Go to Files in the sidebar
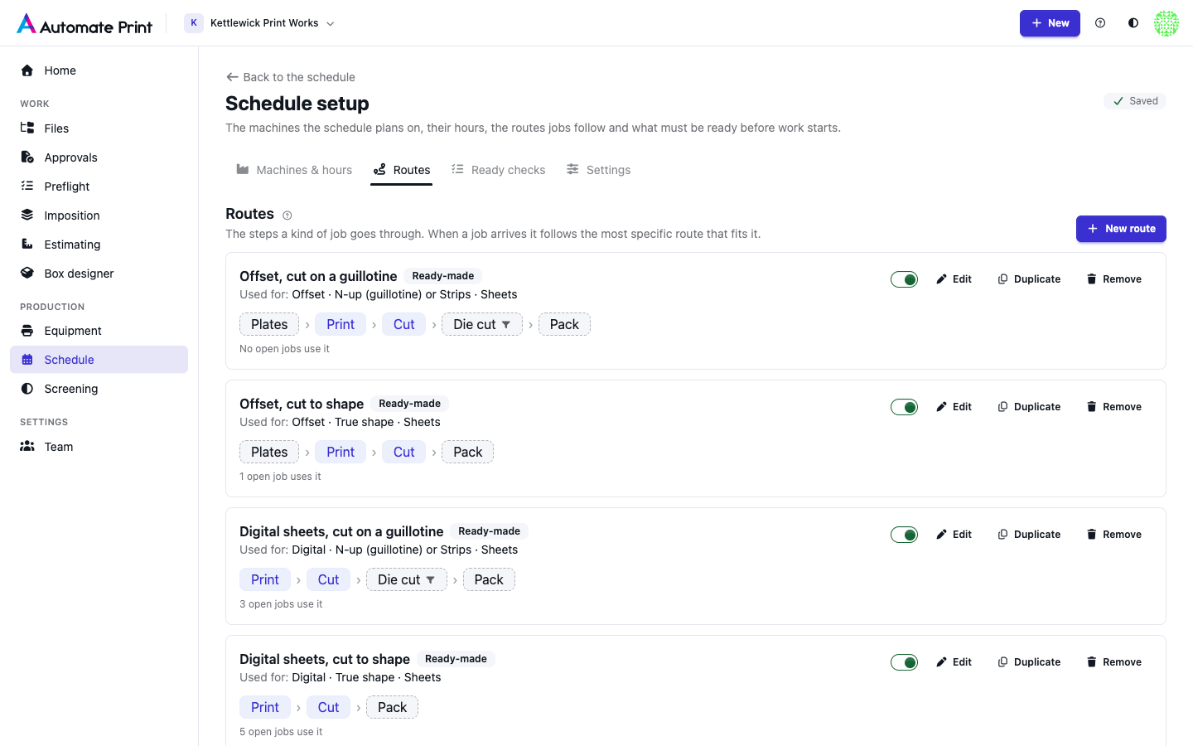The height and width of the screenshot is (746, 1193). point(99,128)
